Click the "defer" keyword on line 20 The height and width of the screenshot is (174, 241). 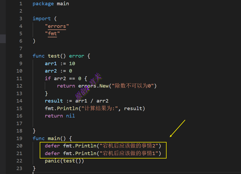click(52, 146)
